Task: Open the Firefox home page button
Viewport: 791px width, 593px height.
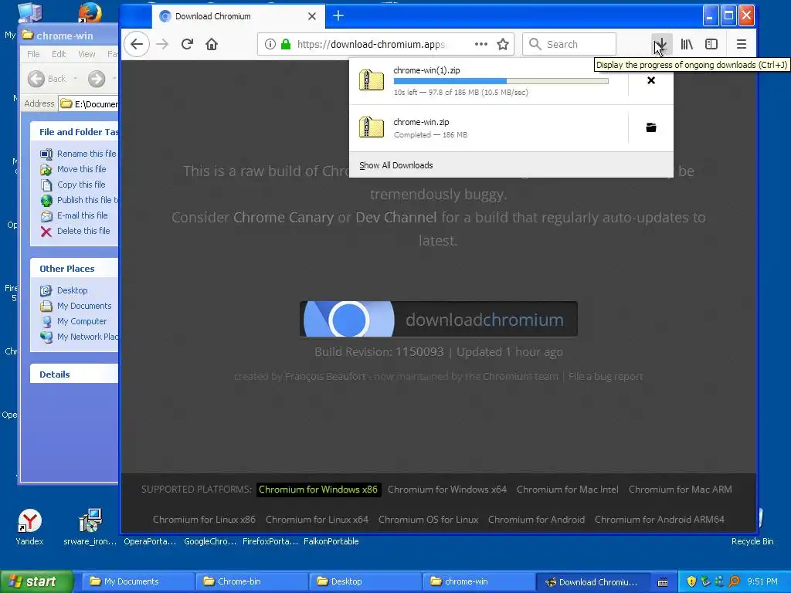Action: point(212,44)
